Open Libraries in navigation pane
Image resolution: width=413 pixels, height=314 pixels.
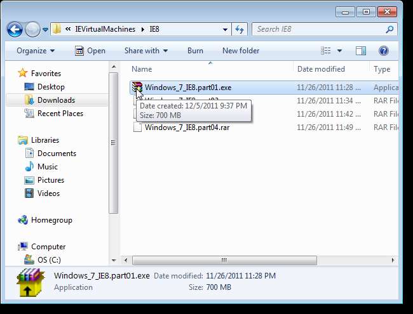tap(45, 140)
